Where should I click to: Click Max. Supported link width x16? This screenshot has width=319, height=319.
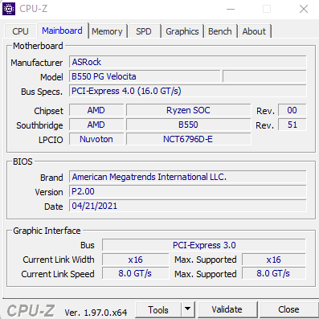coord(274,260)
